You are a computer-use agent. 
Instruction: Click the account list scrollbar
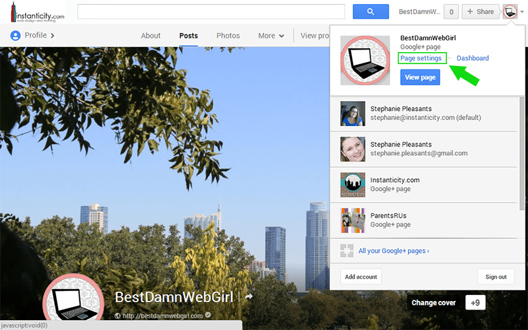(522, 153)
